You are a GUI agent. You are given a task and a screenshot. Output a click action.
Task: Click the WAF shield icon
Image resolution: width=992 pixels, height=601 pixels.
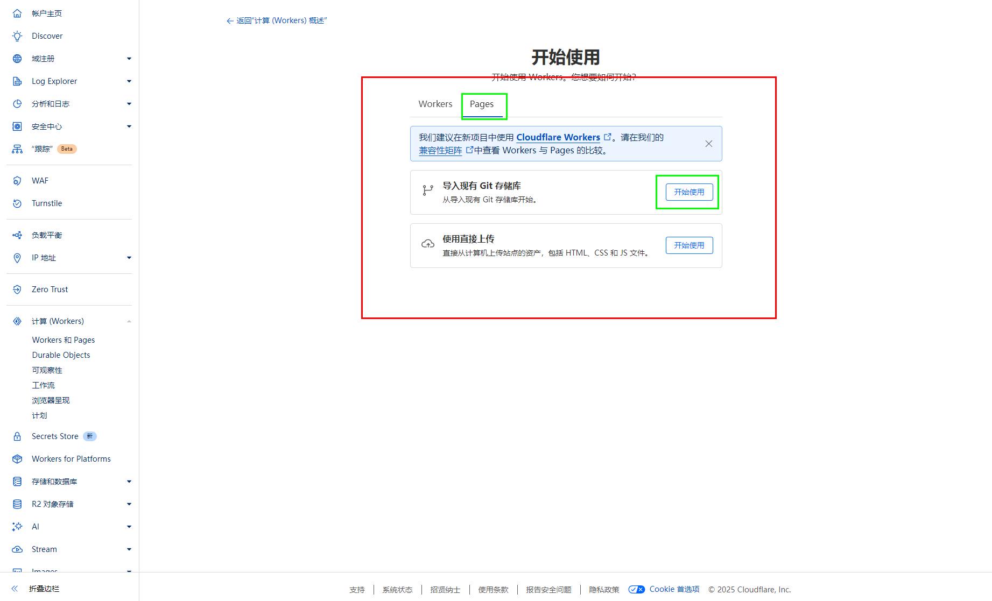tap(17, 181)
